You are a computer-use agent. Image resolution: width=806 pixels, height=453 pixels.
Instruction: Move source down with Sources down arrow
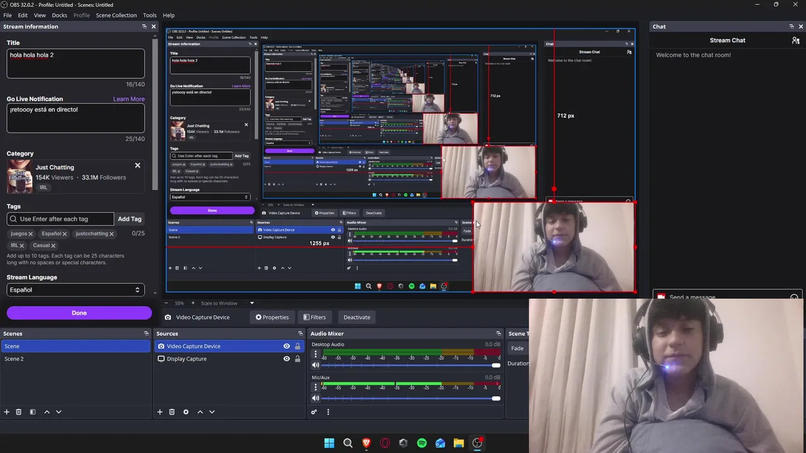pos(212,412)
